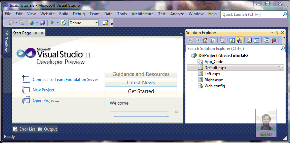Viewport: 290px width, 143px height.
Task: Click New Web Site globe icon
Action: [x=31, y=23]
